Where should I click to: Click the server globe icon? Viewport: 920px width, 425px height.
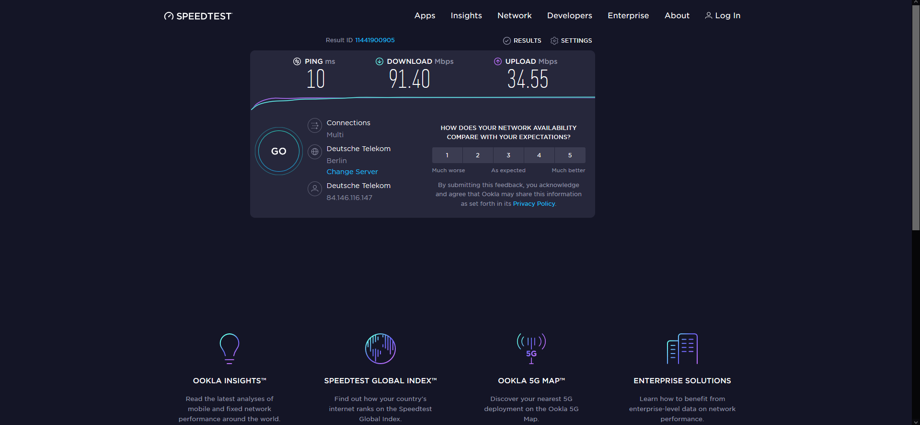click(x=315, y=152)
